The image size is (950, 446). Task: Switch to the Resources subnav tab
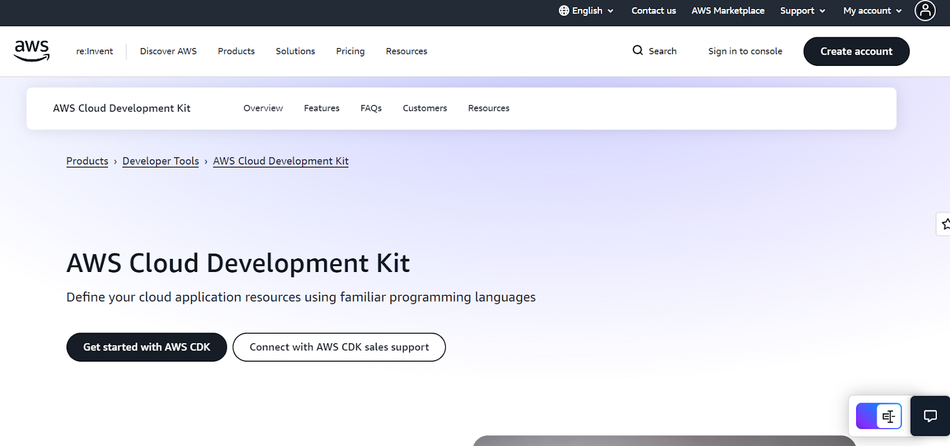point(489,108)
